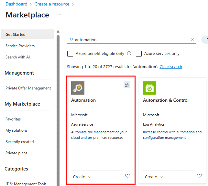Click the automation search input field
Viewport: 208px width, 186px height.
pyautogui.click(x=132, y=40)
